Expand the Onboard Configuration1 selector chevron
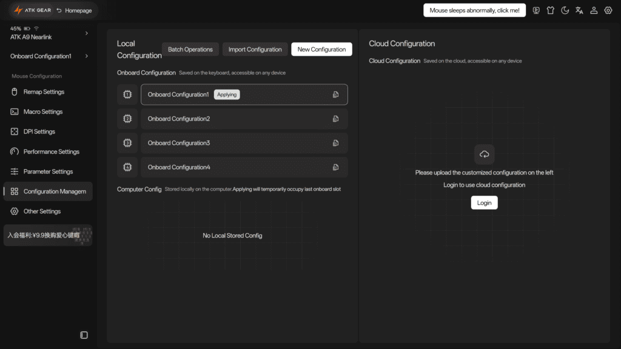Viewport: 621px width, 349px height. (x=86, y=56)
